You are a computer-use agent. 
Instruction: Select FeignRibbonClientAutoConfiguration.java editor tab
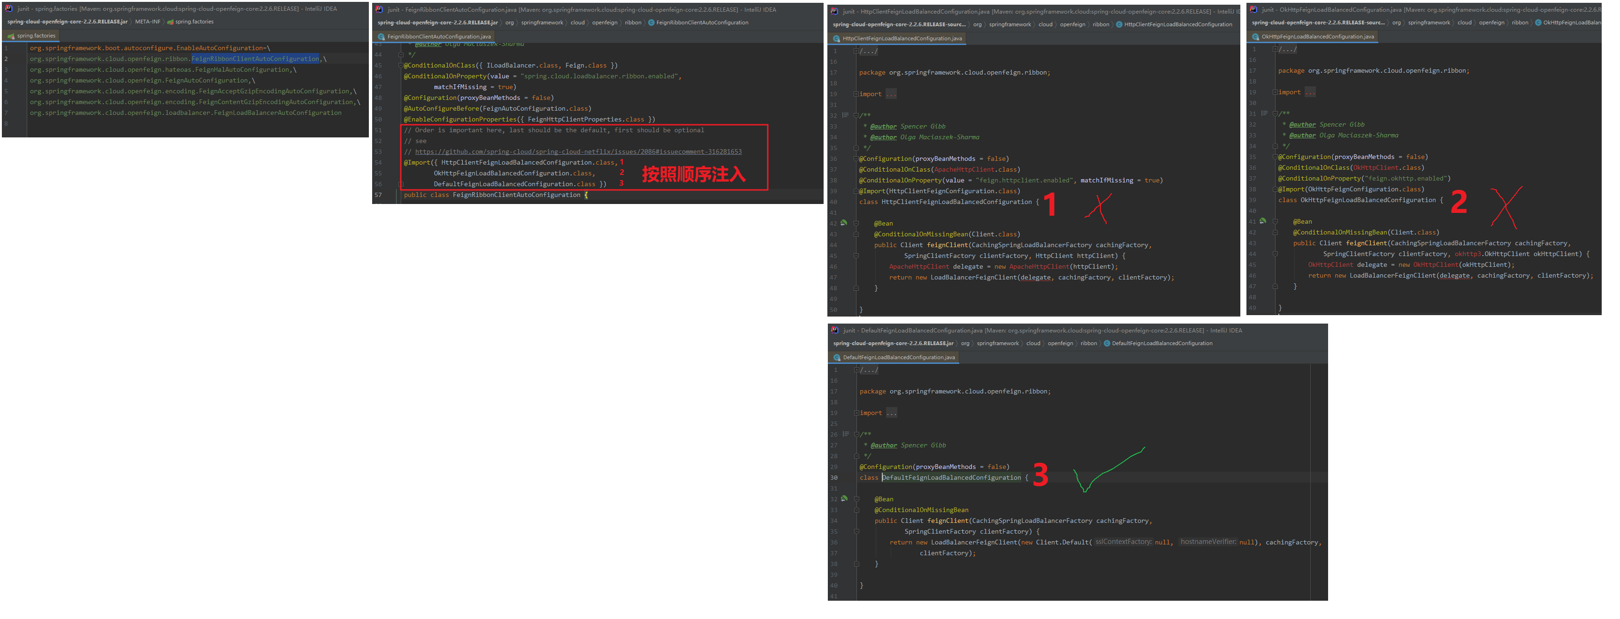point(434,37)
